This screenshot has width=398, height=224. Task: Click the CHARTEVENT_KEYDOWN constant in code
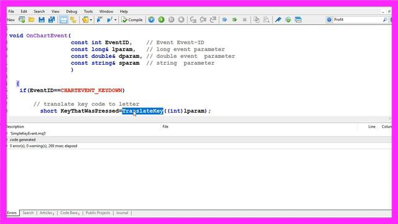(x=91, y=90)
